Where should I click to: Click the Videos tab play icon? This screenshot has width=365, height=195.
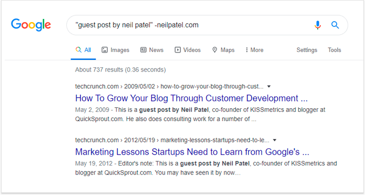(178, 50)
